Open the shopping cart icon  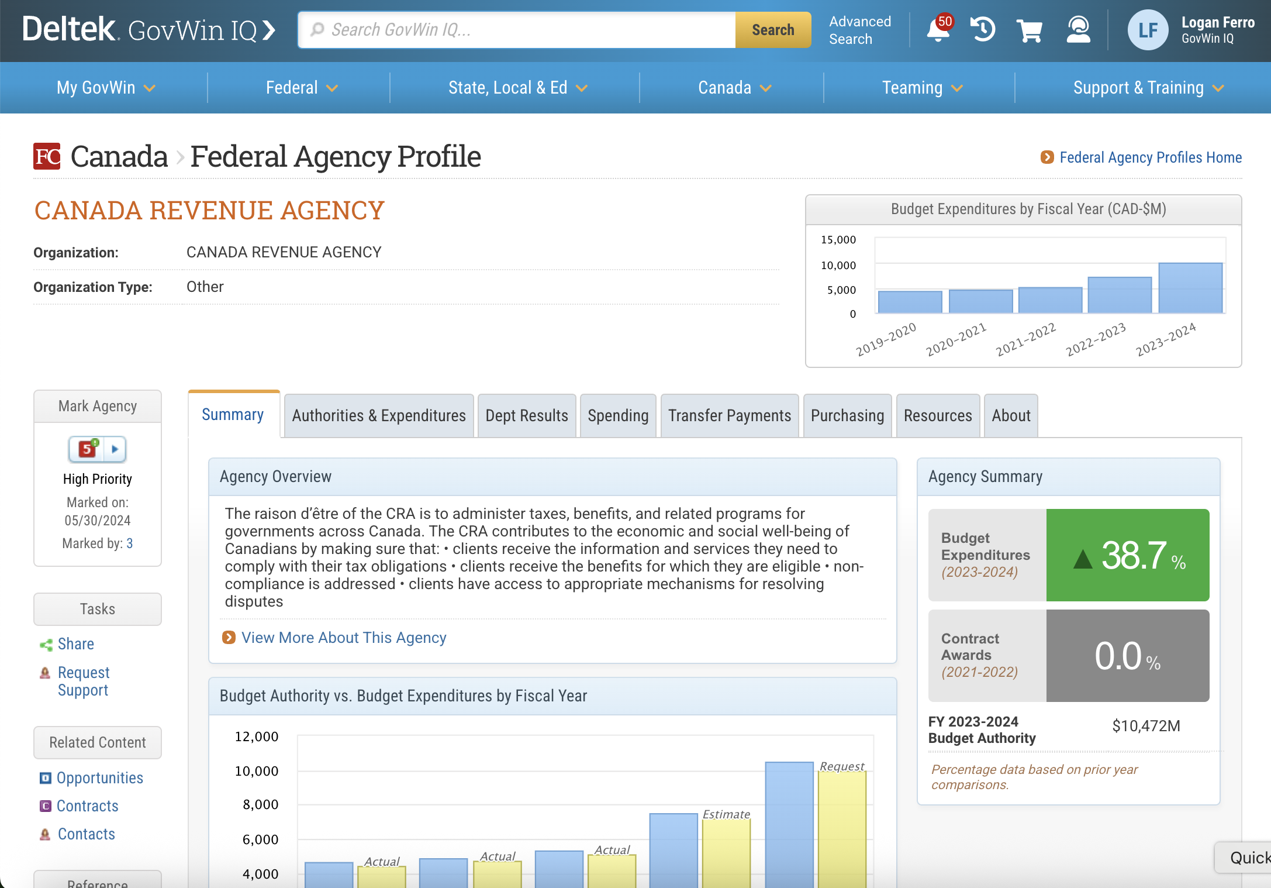(1030, 30)
